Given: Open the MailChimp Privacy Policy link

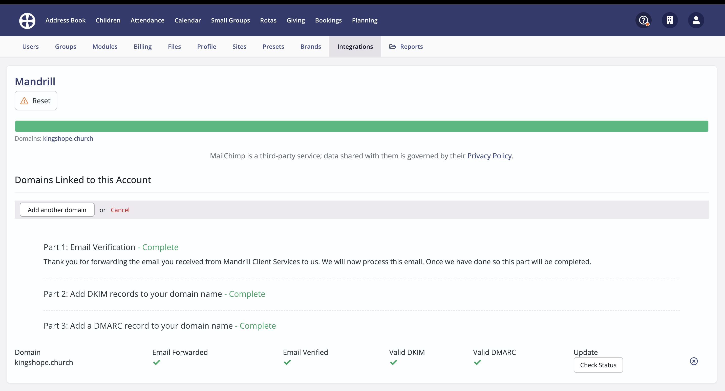Looking at the screenshot, I should point(489,156).
